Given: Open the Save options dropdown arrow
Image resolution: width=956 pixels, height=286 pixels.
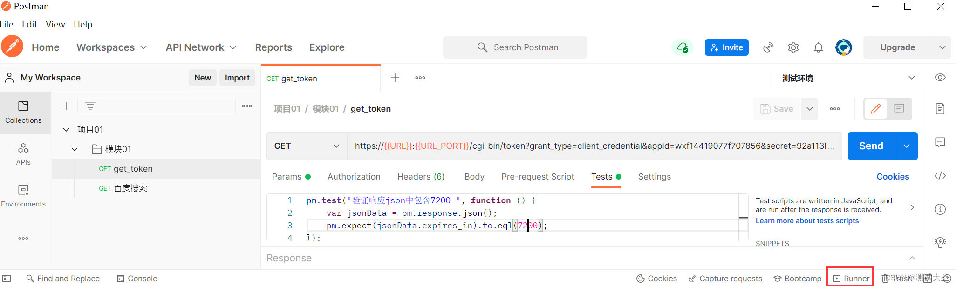Looking at the screenshot, I should pyautogui.click(x=810, y=109).
